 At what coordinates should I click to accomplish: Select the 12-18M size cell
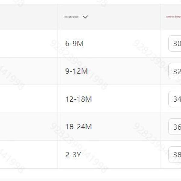(78, 99)
